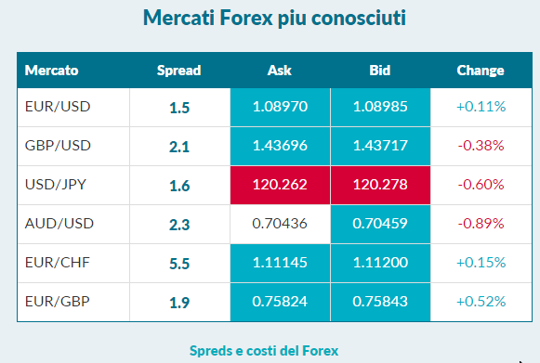Click the EUR/USD ask price 1.08970
Viewport: 540px width, 363px height.
280,107
